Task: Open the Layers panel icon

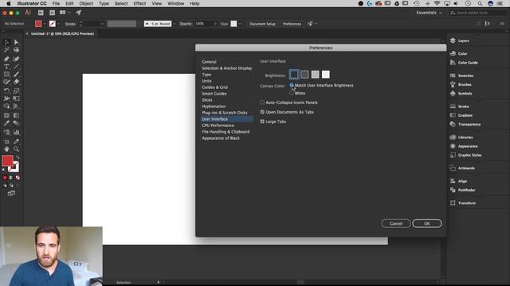Action: click(x=453, y=41)
